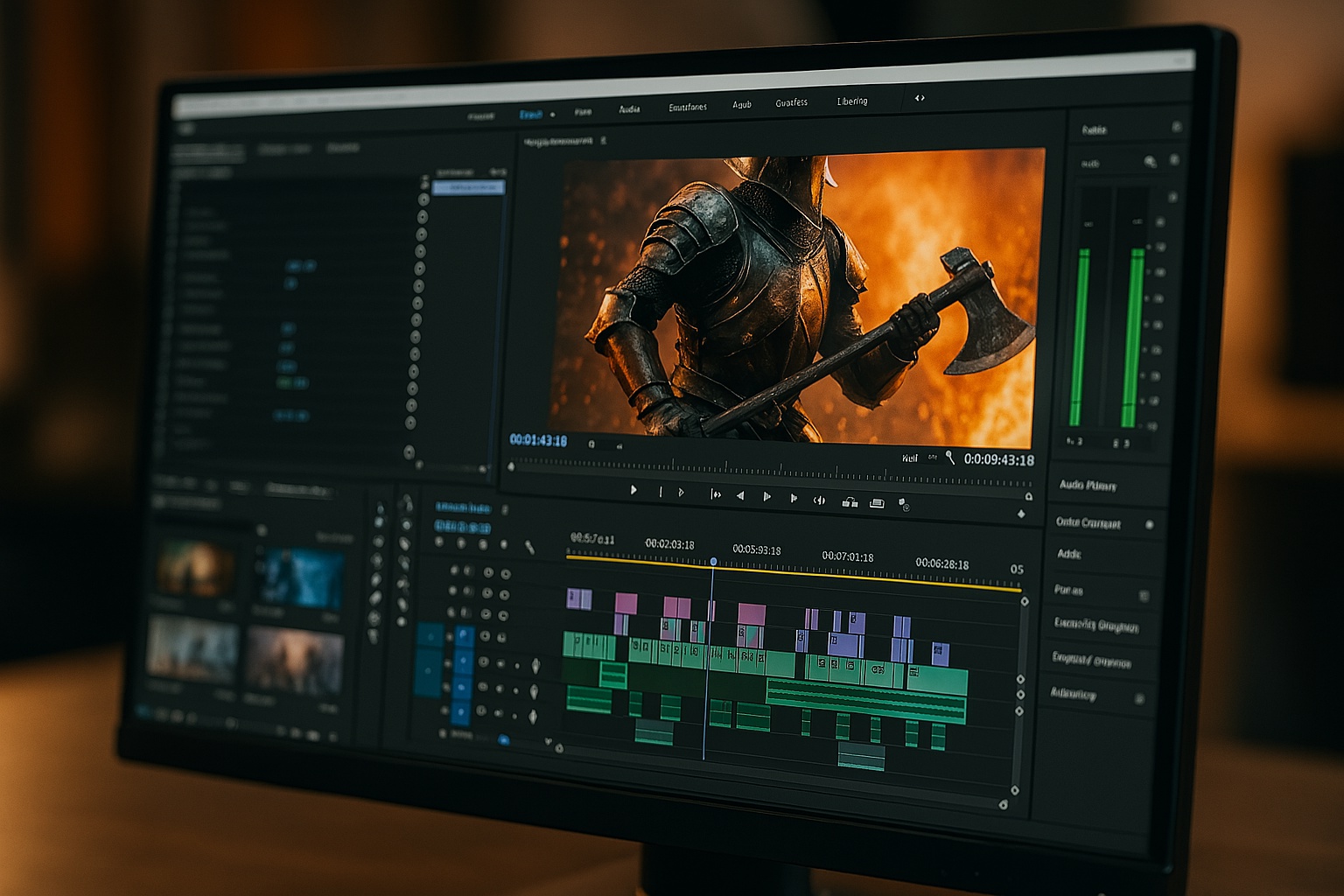
Task: Click the magnifier icon above the audio meters
Action: 1150,162
